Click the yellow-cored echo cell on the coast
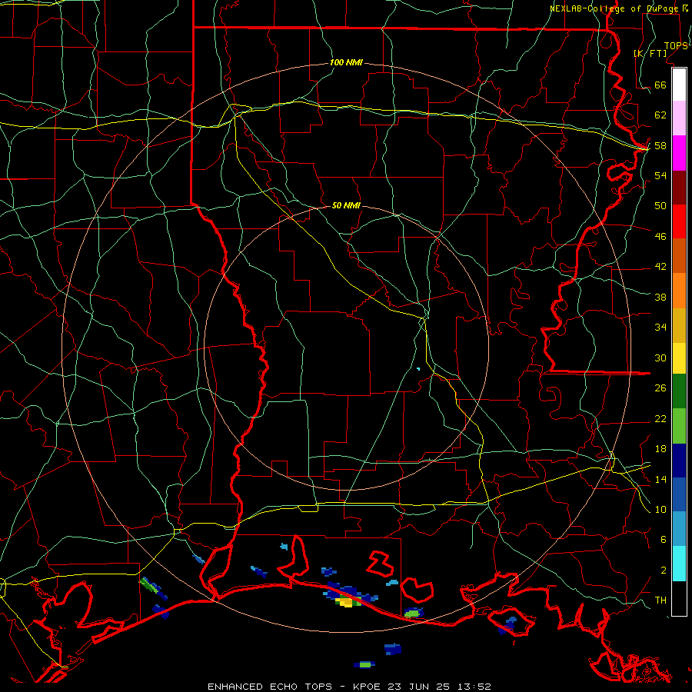 click(347, 601)
